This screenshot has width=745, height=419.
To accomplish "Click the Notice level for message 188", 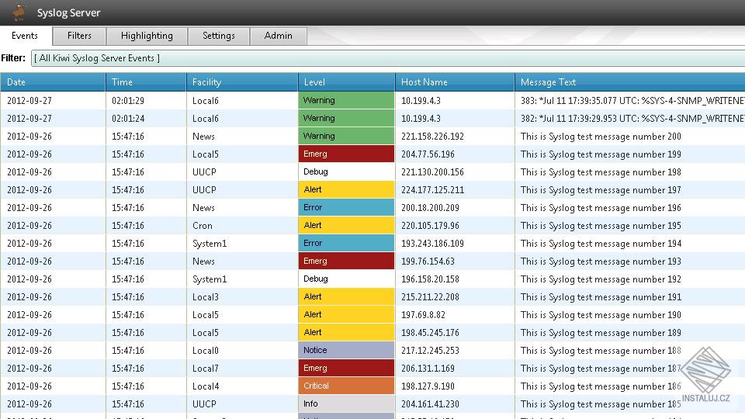I will (346, 350).
